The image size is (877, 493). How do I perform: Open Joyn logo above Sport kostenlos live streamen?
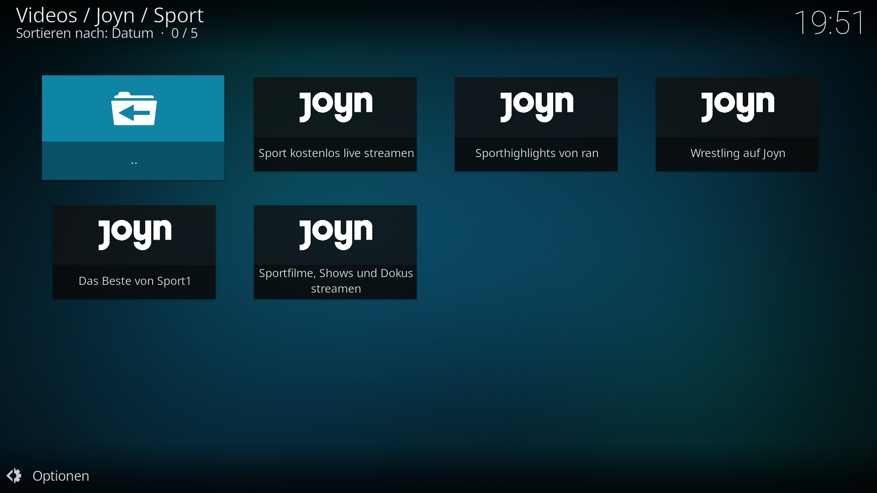(x=336, y=107)
